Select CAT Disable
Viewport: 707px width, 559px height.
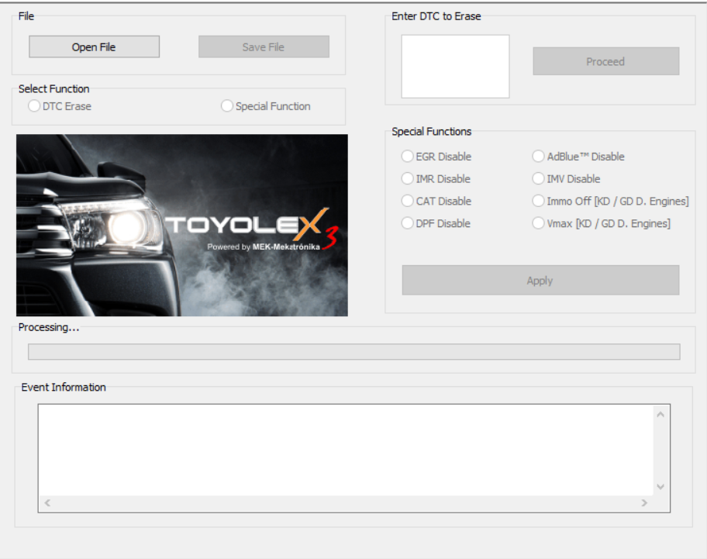point(407,201)
